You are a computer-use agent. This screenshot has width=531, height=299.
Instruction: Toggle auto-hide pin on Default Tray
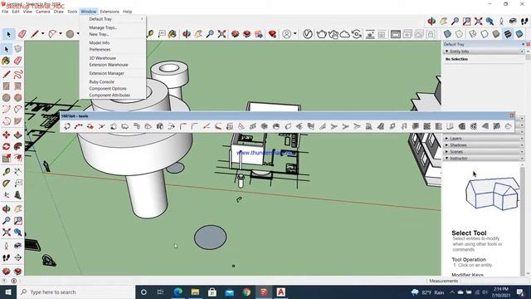tap(524, 44)
